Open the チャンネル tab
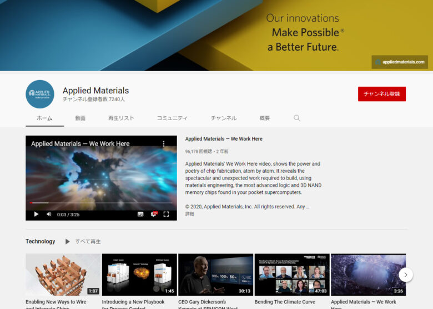Screen dimensions: 433x309 point(224,118)
